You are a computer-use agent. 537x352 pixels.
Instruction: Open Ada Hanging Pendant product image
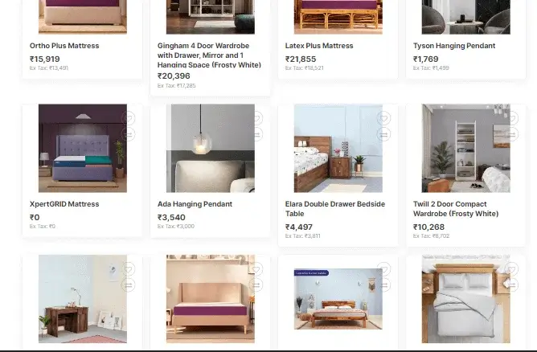click(211, 148)
